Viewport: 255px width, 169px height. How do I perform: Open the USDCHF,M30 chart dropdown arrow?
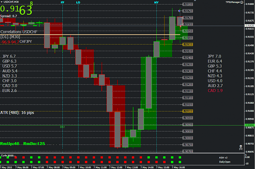2,2
